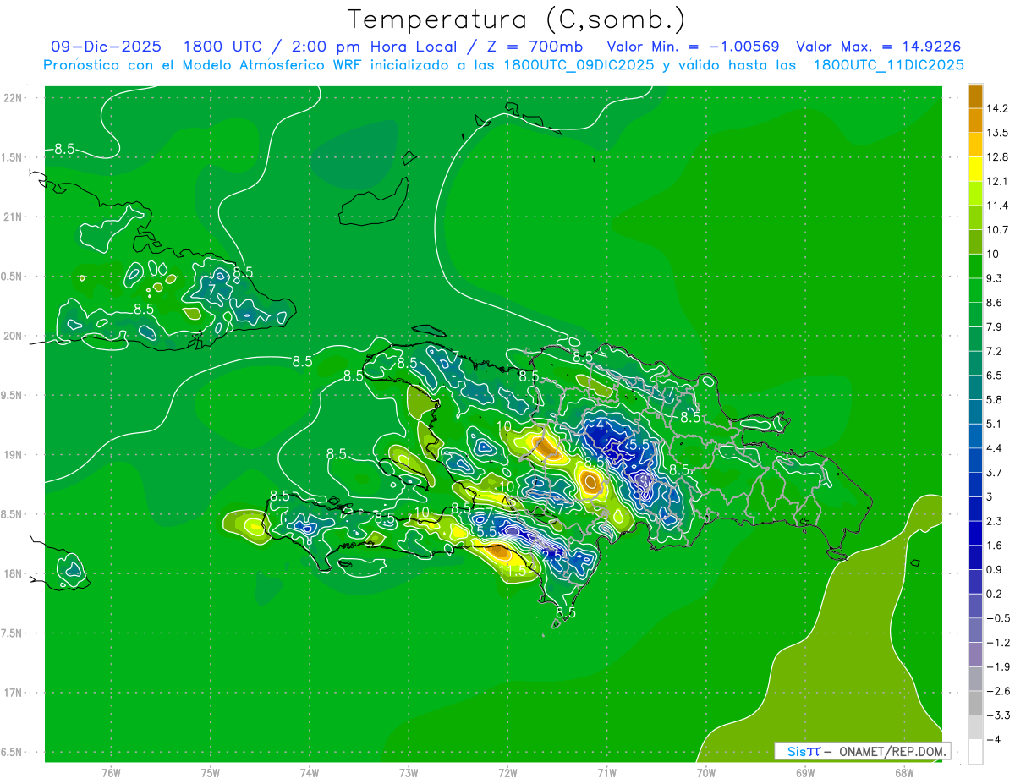
Task: Click the "5.8" colorbar scale label
Action: (x=995, y=399)
